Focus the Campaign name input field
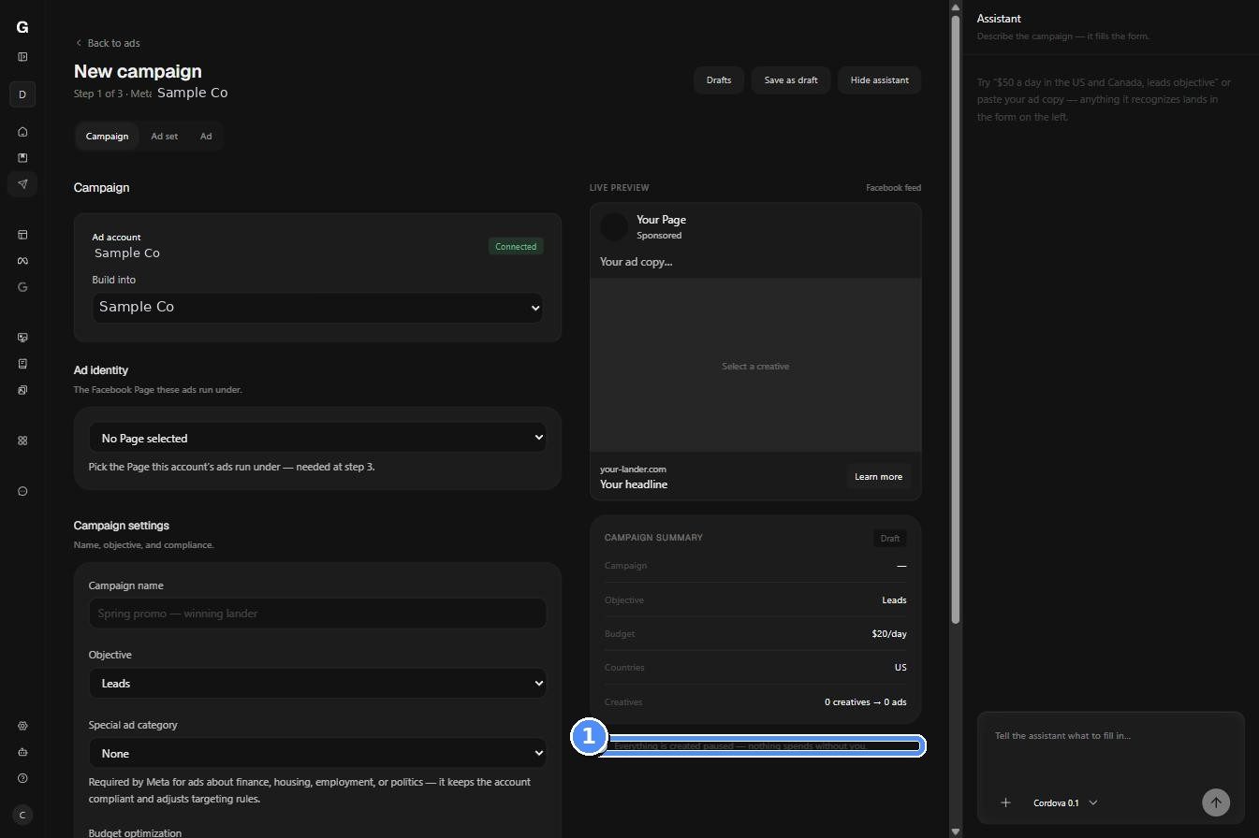 [317, 614]
